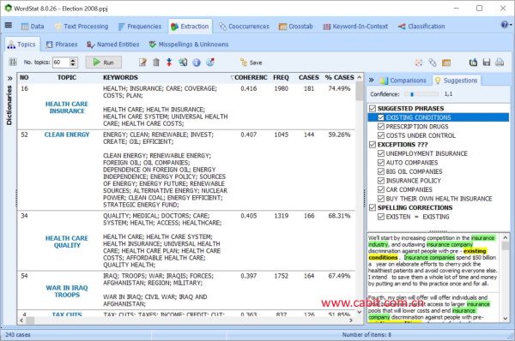Save topics to dictionary
This screenshot has width=515, height=341.
coord(251,63)
